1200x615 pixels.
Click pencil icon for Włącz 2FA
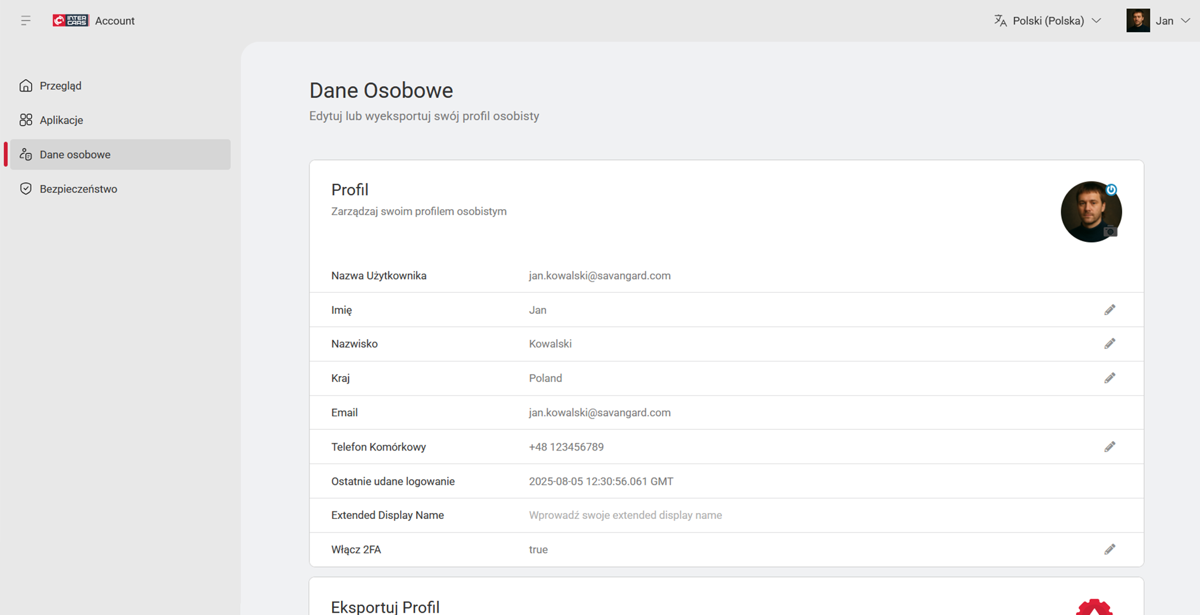coord(1109,549)
